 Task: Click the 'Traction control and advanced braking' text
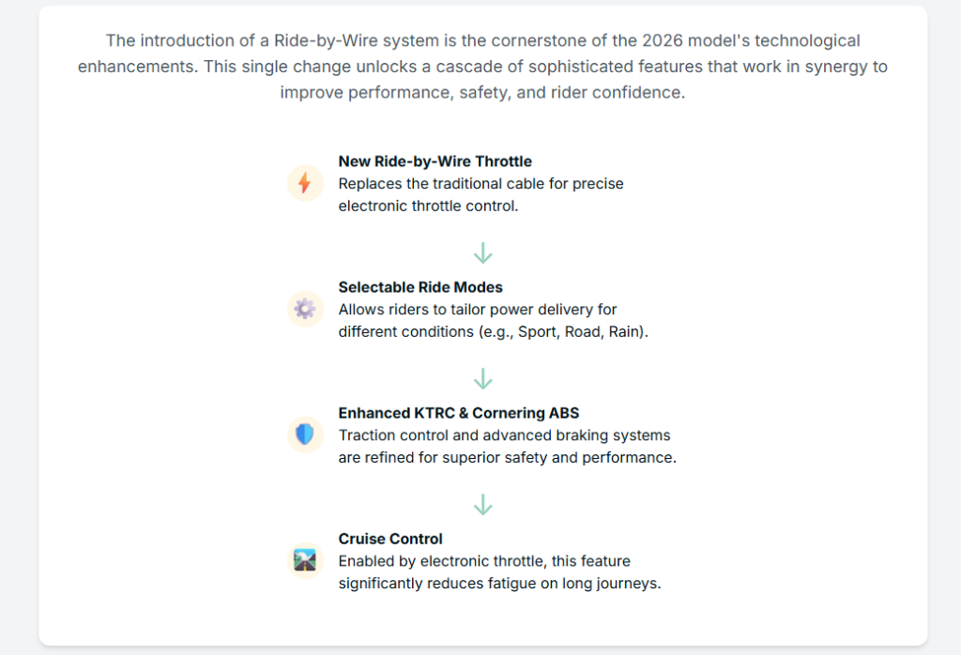click(504, 435)
